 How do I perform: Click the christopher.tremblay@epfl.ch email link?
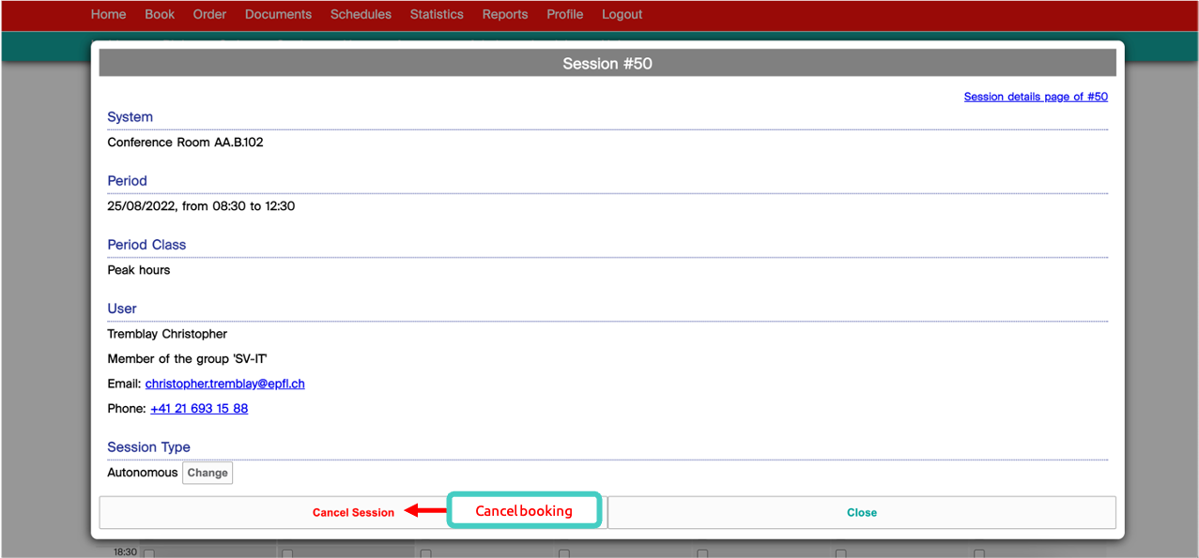click(224, 384)
